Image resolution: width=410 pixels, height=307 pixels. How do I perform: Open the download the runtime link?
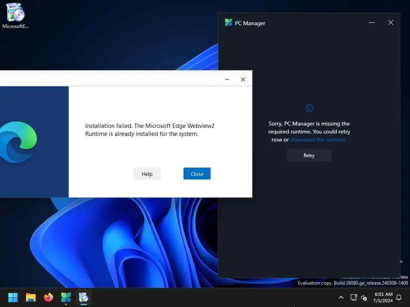pyautogui.click(x=318, y=140)
